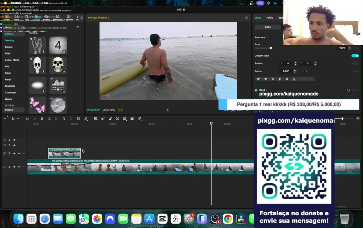Screen dimensions: 363x228
Task: Open the Captions panel icon
Action: point(69,18)
